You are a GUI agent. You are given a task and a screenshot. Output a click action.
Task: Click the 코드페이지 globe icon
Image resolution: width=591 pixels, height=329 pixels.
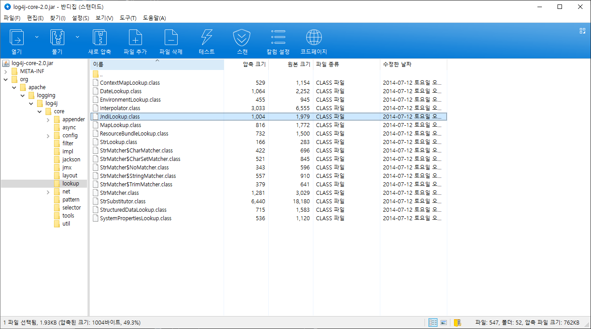pyautogui.click(x=314, y=37)
